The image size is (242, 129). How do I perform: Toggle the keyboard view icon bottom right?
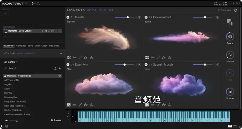(x=230, y=126)
